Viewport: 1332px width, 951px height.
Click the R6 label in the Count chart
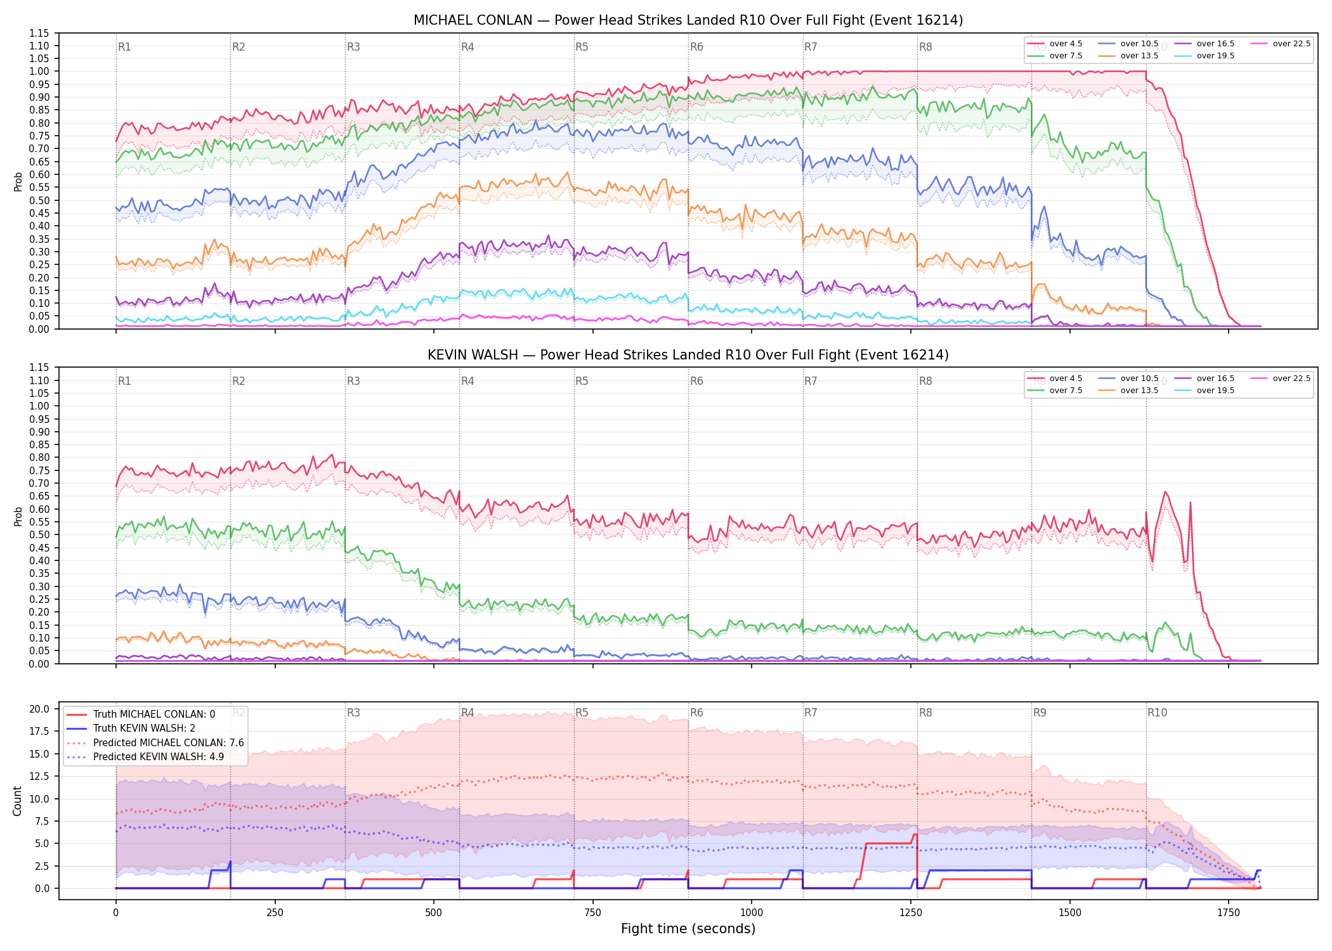coord(696,713)
